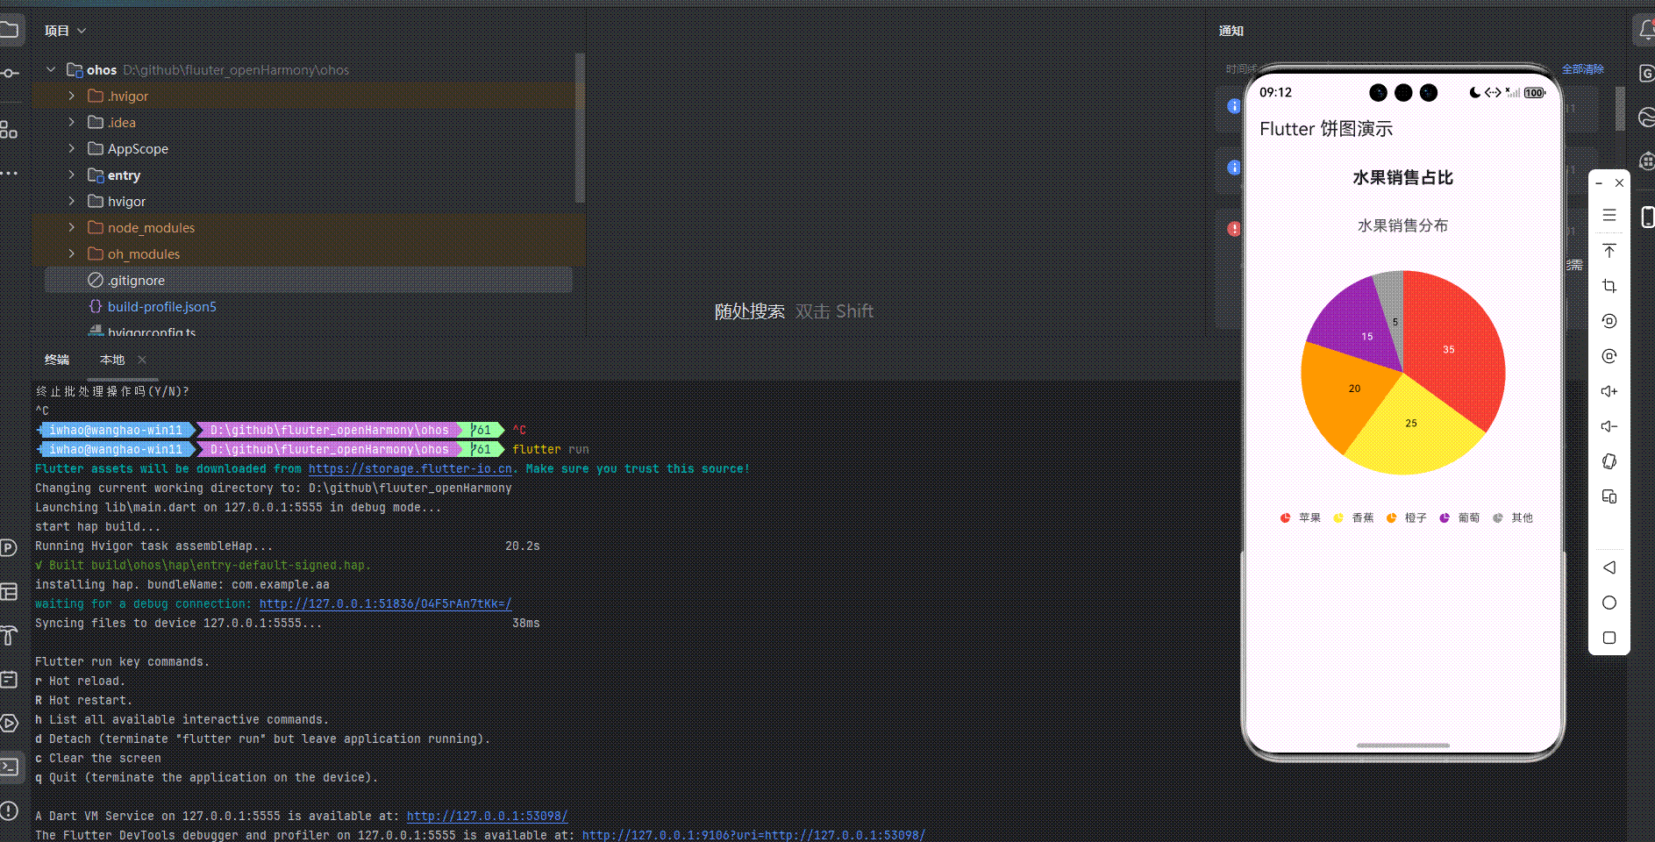This screenshot has width=1655, height=842.
Task: Open the Terminal tool window icon in left sidebar
Action: click(9, 767)
